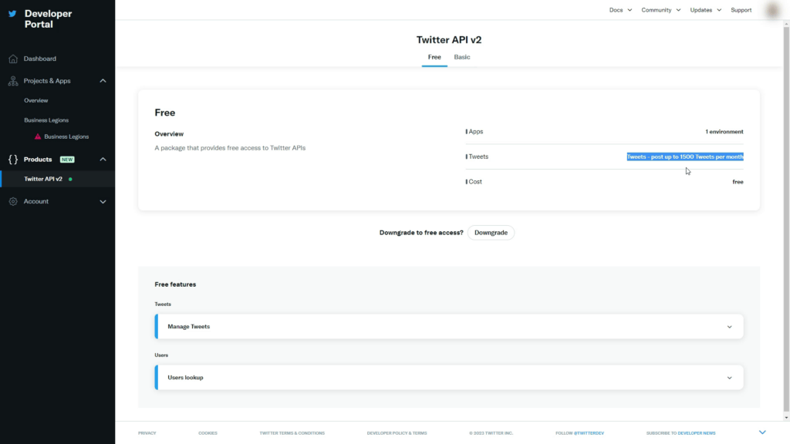The height and width of the screenshot is (444, 790).
Task: Expand the Users lookup feature panel
Action: point(729,377)
